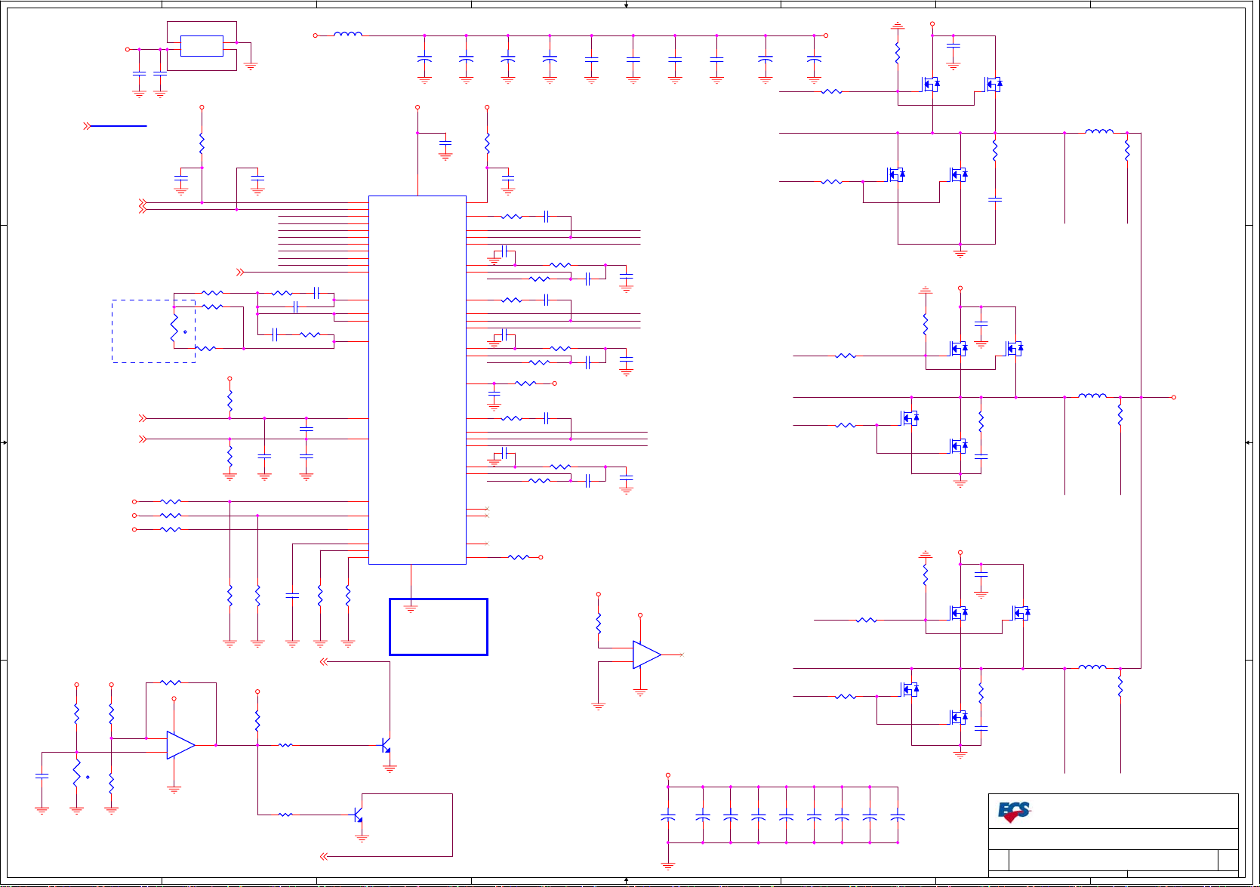The width and height of the screenshot is (1260, 887).
Task: Click the ECS logo in the title block
Action: [1014, 812]
